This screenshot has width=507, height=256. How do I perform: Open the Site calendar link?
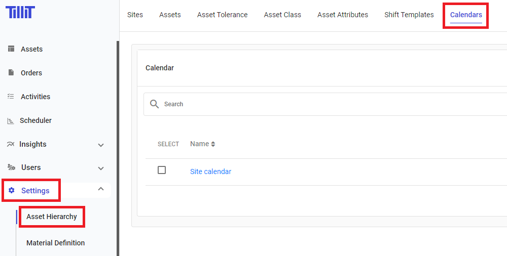210,172
